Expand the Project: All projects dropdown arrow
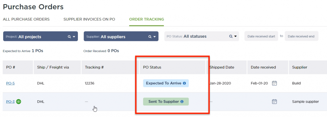 tap(74, 37)
